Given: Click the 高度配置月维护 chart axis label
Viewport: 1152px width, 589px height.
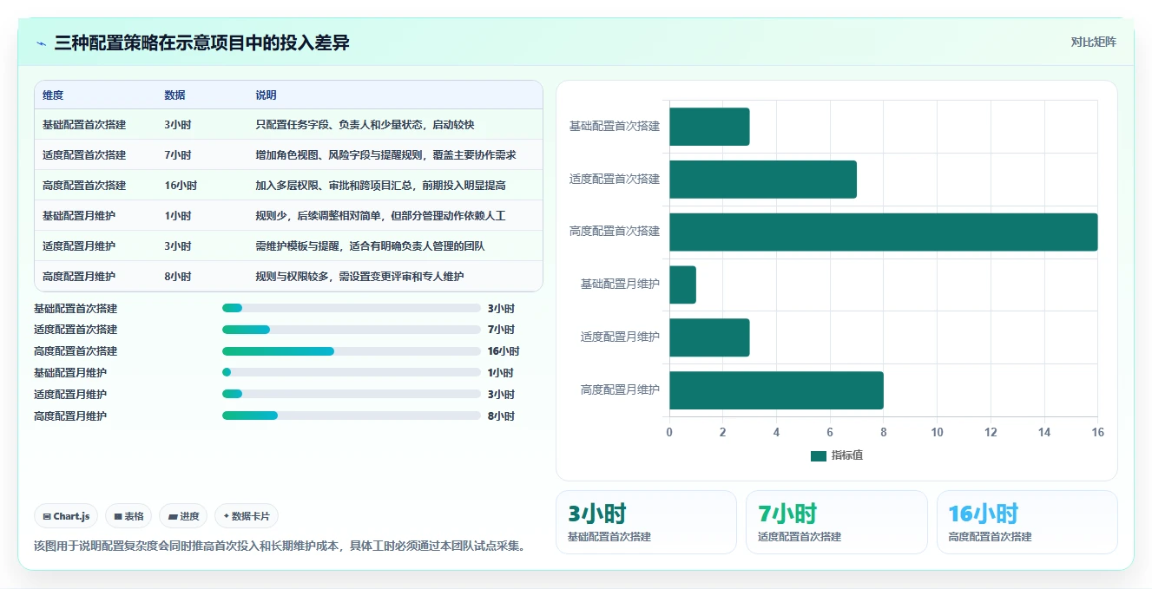Looking at the screenshot, I should [x=620, y=390].
